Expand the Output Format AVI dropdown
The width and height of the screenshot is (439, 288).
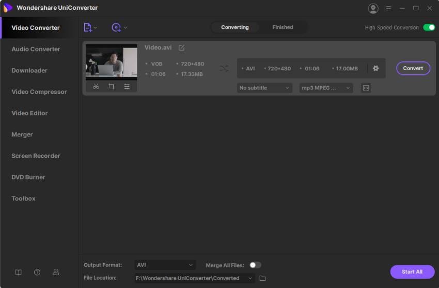tap(165, 265)
